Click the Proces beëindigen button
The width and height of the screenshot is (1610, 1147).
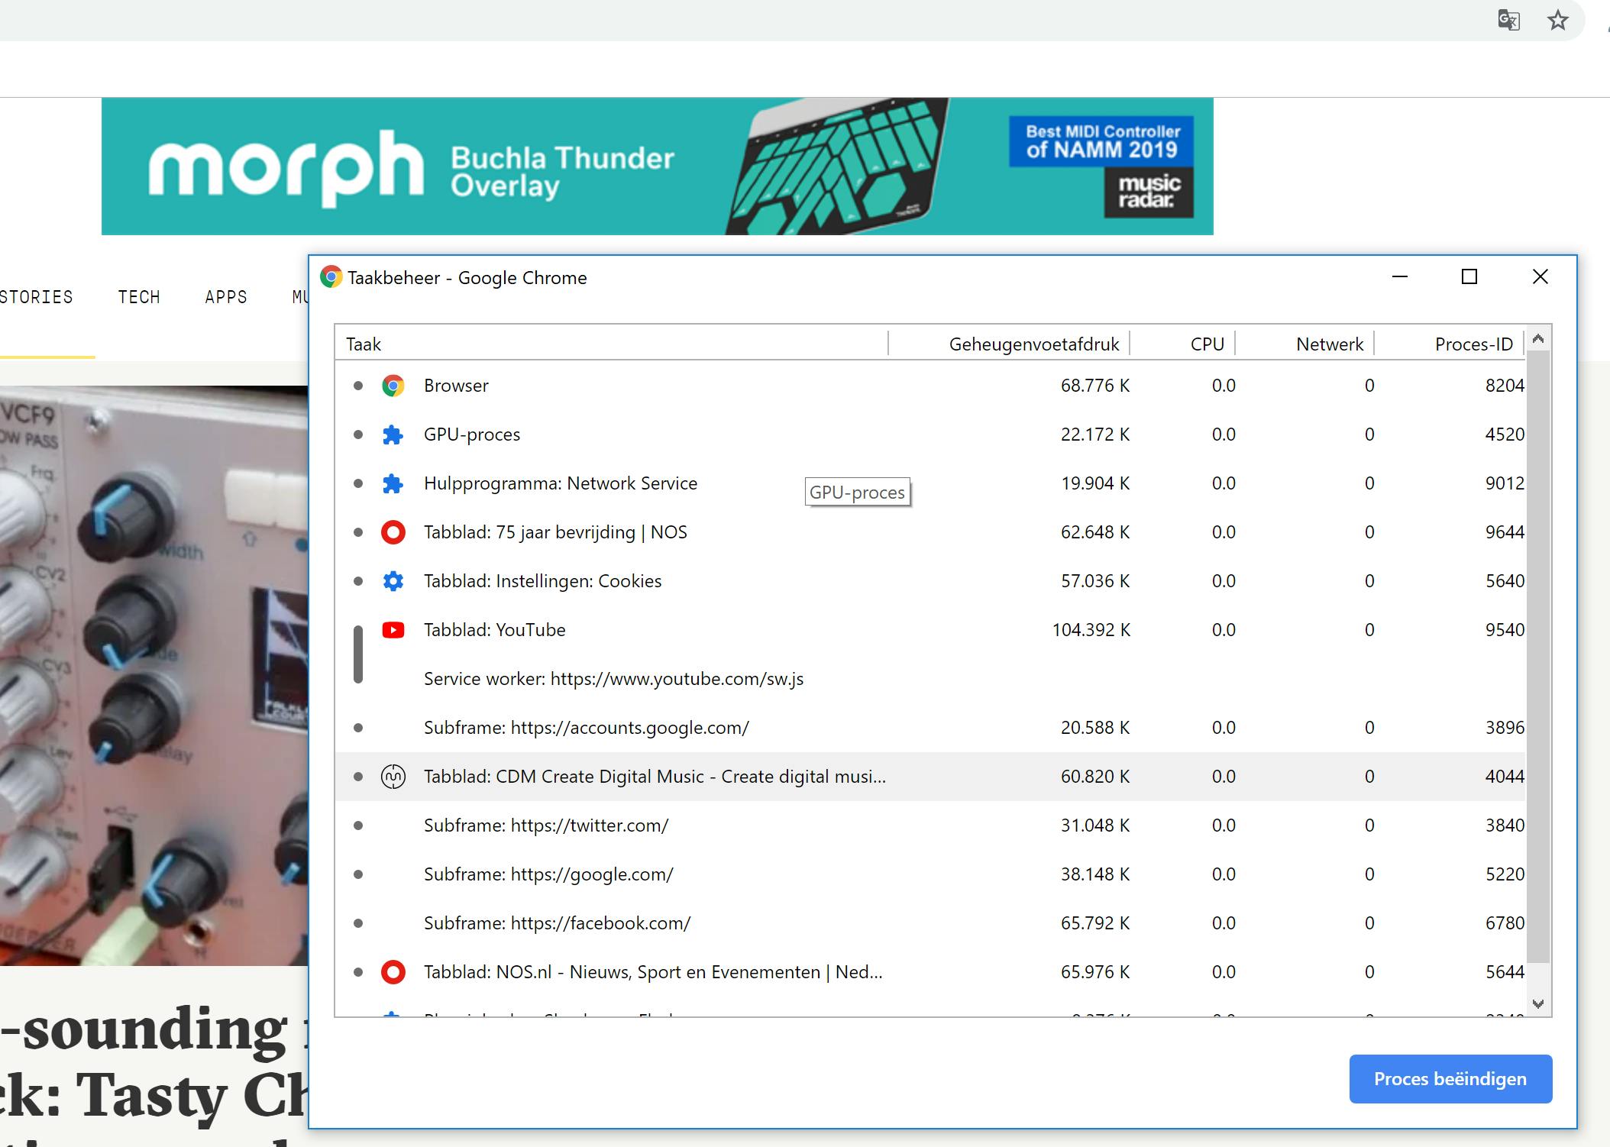(x=1450, y=1078)
